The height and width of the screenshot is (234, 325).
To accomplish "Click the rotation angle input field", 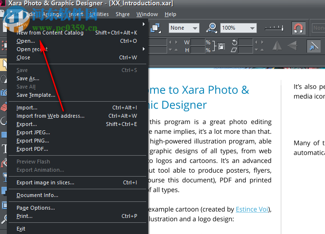I will pyautogui.click(x=246, y=42).
